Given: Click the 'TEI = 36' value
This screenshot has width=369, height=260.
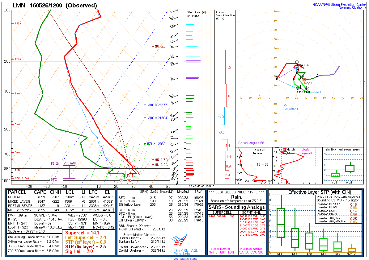Looking at the screenshot, I should click(x=262, y=164).
